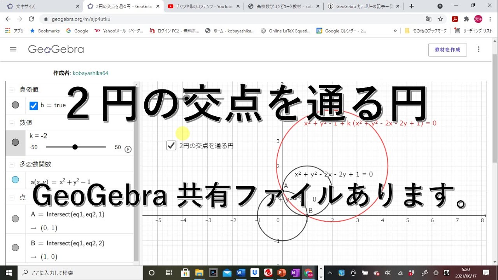Open the GeoGebra three-dot options menu
The image size is (498, 280).
pyautogui.click(x=479, y=49)
